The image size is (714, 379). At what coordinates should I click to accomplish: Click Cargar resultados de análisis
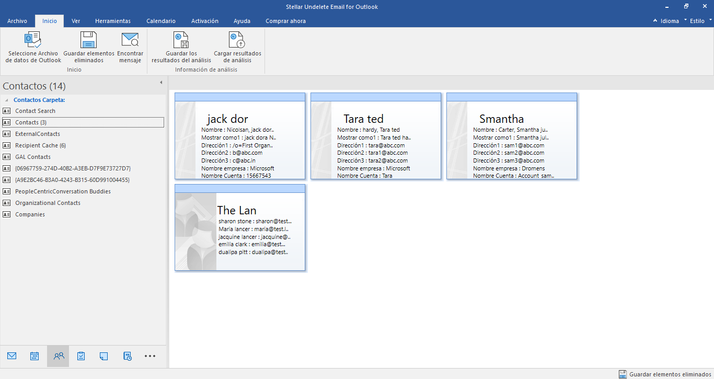(237, 47)
